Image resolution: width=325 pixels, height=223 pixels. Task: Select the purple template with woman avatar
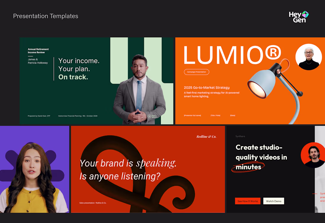point(35,169)
